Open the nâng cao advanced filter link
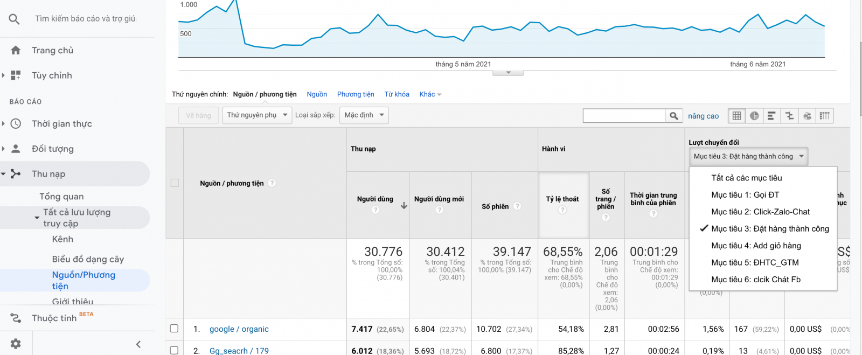The image size is (862, 355). pos(703,116)
